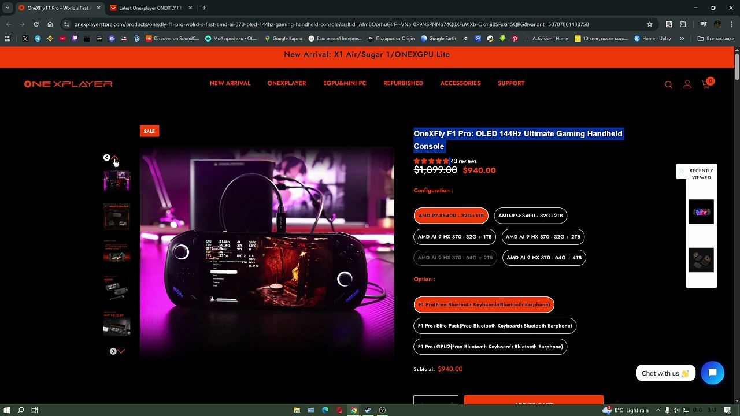Open the Windows notification center
The image size is (740, 416).
point(728,410)
